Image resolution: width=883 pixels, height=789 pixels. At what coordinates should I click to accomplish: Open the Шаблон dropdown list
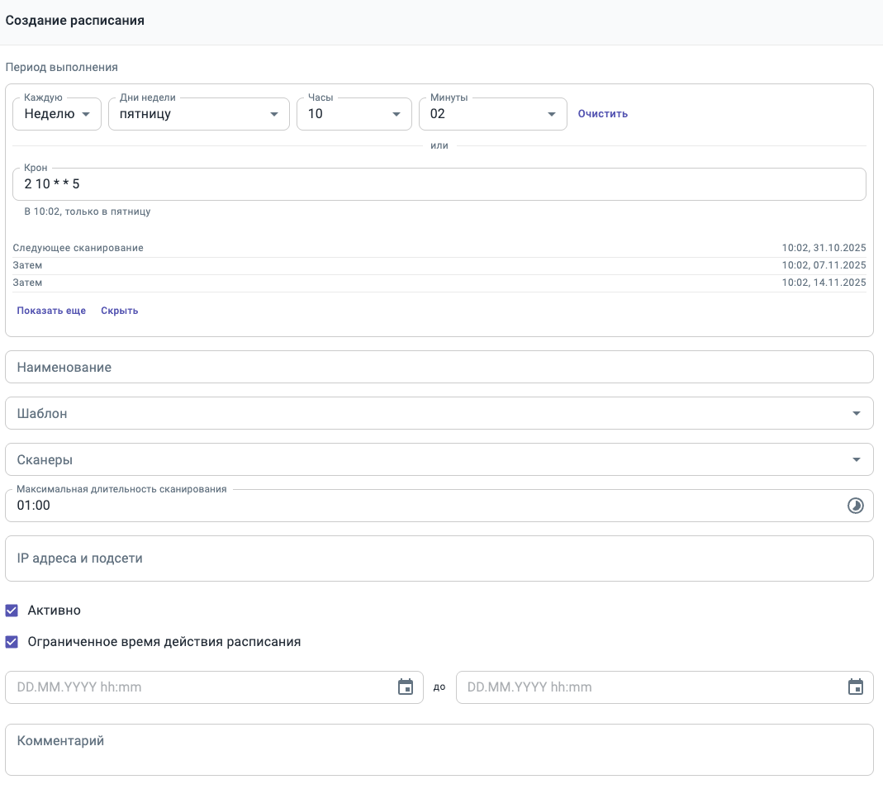pos(439,413)
